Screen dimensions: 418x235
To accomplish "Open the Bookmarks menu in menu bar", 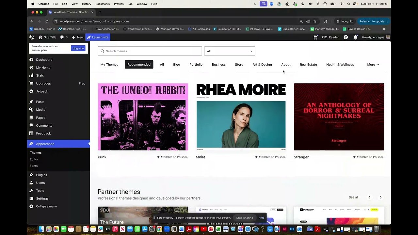I will click(103, 4).
